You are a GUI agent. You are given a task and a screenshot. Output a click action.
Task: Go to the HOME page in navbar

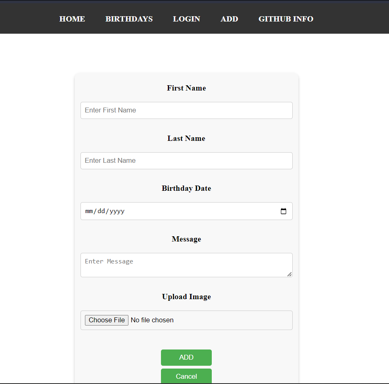pyautogui.click(x=72, y=19)
